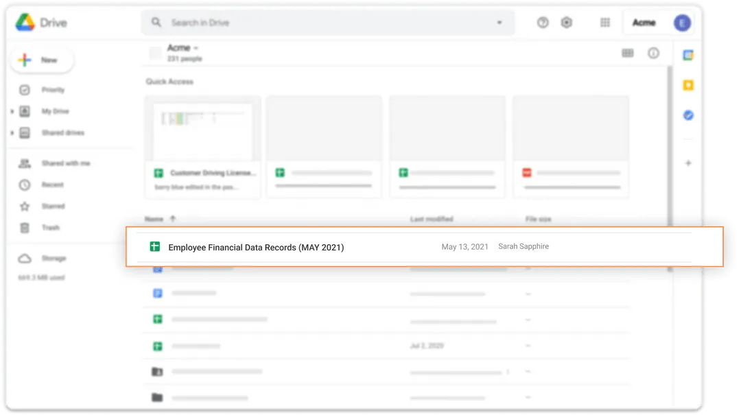Viewport: 741px width, 415px height.
Task: Open the PDF quick access card
Action: click(571, 147)
